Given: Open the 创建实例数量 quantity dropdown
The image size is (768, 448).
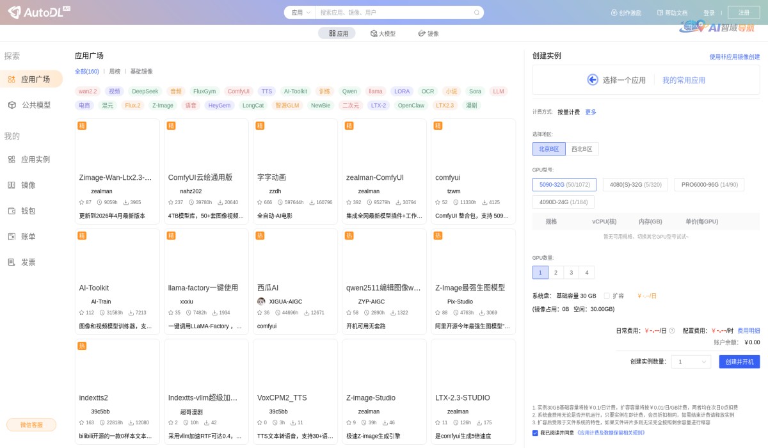Looking at the screenshot, I should [x=691, y=362].
